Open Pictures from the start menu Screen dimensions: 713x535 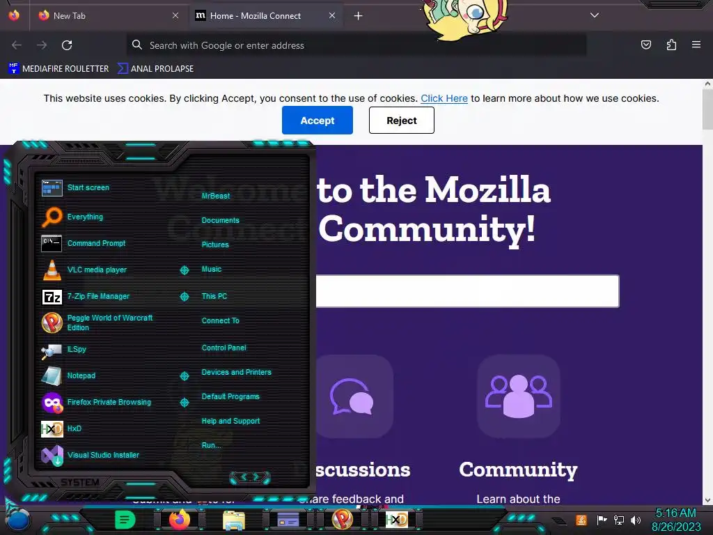pyautogui.click(x=215, y=245)
